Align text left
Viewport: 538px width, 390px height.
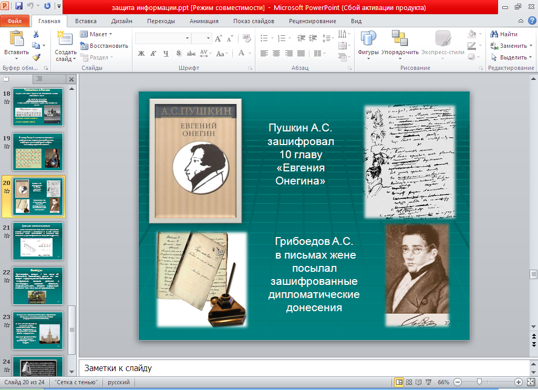point(264,53)
